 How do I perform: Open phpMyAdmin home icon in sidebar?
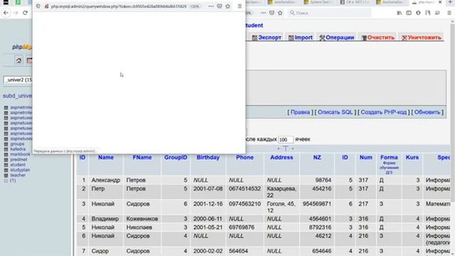click(x=19, y=60)
